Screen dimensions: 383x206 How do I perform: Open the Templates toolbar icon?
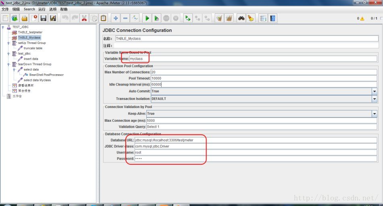(15, 18)
